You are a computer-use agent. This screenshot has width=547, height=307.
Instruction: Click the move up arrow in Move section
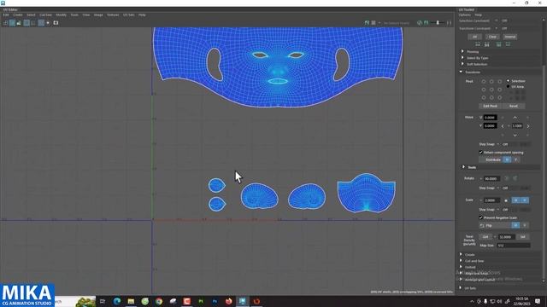click(515, 118)
